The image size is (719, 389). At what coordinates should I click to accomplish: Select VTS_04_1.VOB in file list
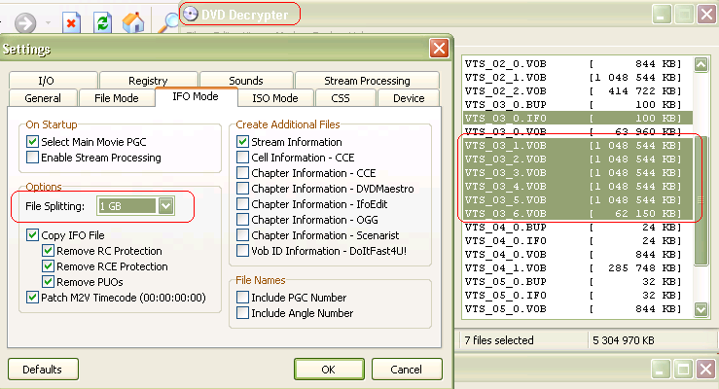[x=577, y=268]
